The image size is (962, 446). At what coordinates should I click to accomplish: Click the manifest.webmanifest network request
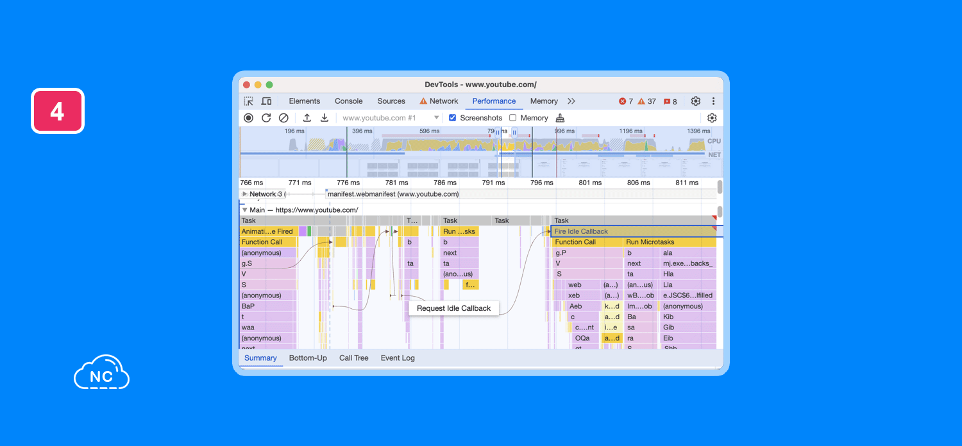point(392,194)
